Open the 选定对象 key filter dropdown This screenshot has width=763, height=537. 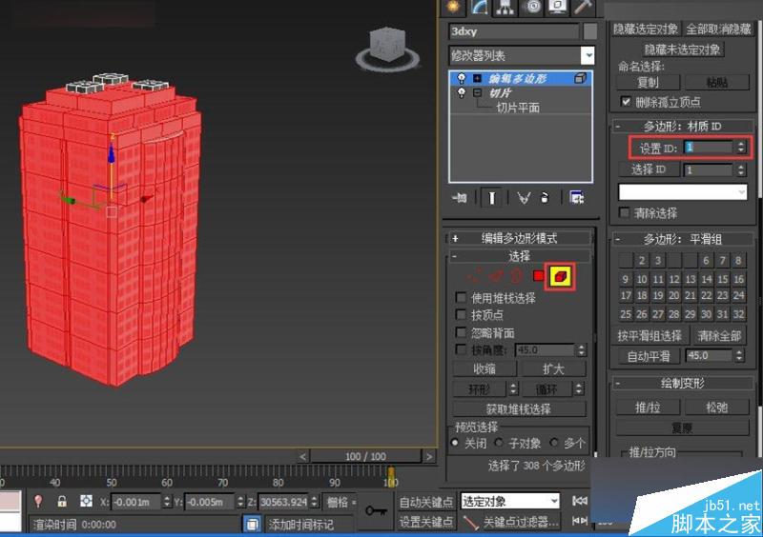click(553, 501)
